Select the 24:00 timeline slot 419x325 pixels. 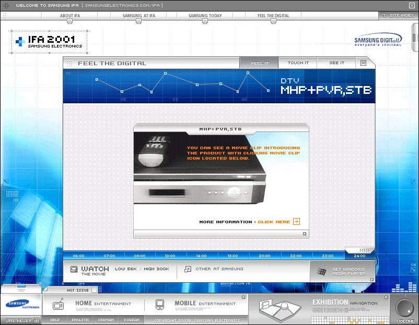(x=359, y=256)
